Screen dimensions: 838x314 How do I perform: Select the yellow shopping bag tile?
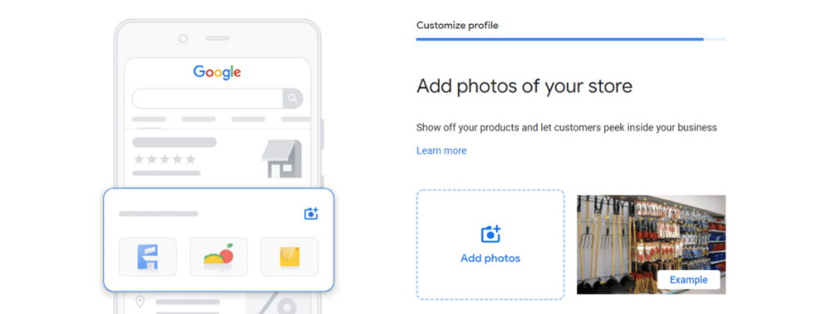290,257
